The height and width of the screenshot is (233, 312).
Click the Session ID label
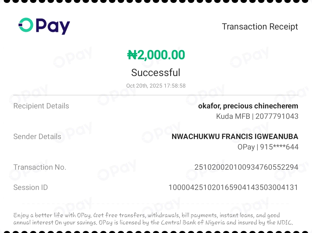31,188
